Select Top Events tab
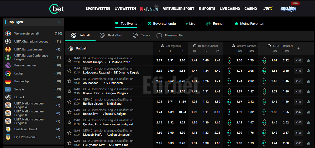 click(x=126, y=24)
